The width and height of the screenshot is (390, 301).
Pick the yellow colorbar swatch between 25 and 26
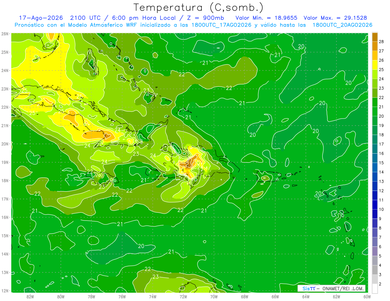coord(375,65)
